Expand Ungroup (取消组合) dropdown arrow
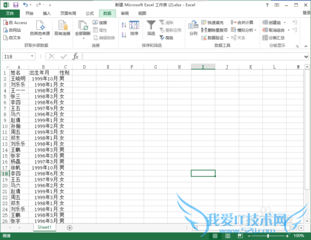This screenshot has height=240, width=311. pos(289,30)
